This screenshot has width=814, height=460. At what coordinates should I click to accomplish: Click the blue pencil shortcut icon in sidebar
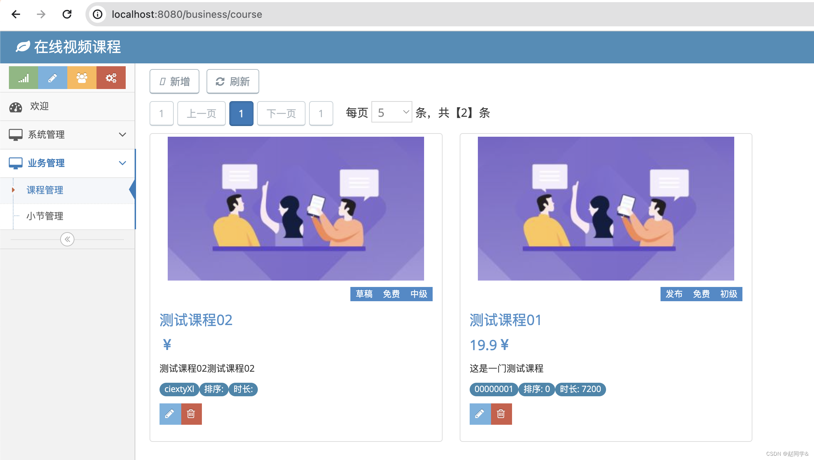click(53, 78)
